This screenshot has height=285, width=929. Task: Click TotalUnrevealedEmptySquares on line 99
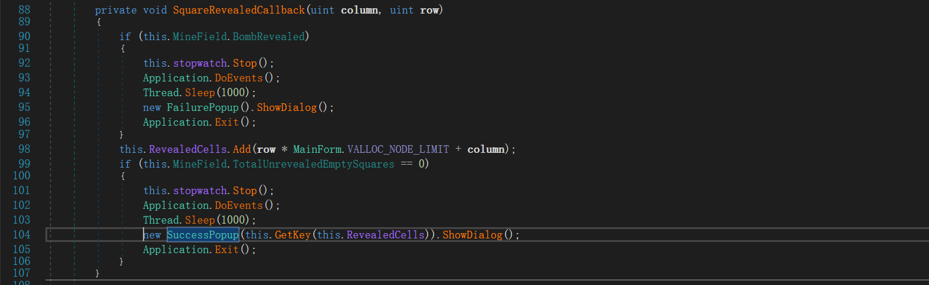point(313,164)
